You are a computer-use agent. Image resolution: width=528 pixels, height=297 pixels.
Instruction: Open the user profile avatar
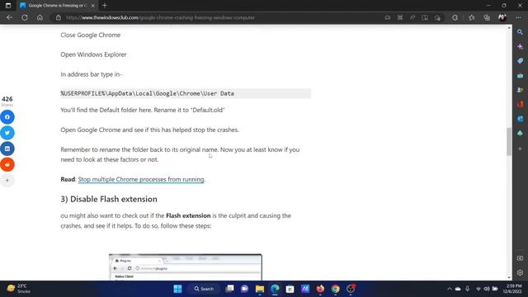tap(502, 17)
